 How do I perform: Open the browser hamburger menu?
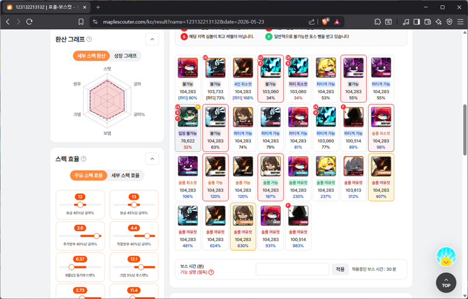[x=460, y=22]
